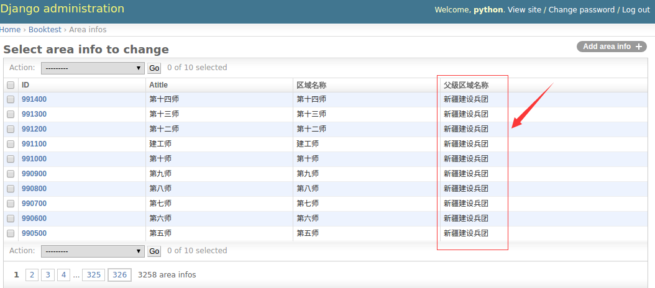Select the checkbox beside row 991100
Screen dimensions: 655x288
11,144
